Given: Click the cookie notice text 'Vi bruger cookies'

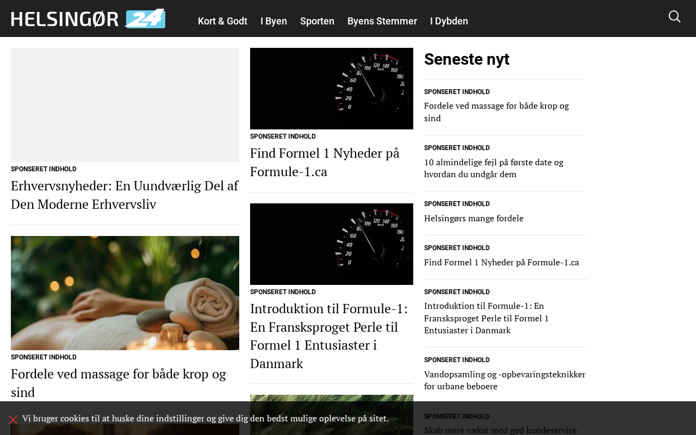Looking at the screenshot, I should pos(206,418).
